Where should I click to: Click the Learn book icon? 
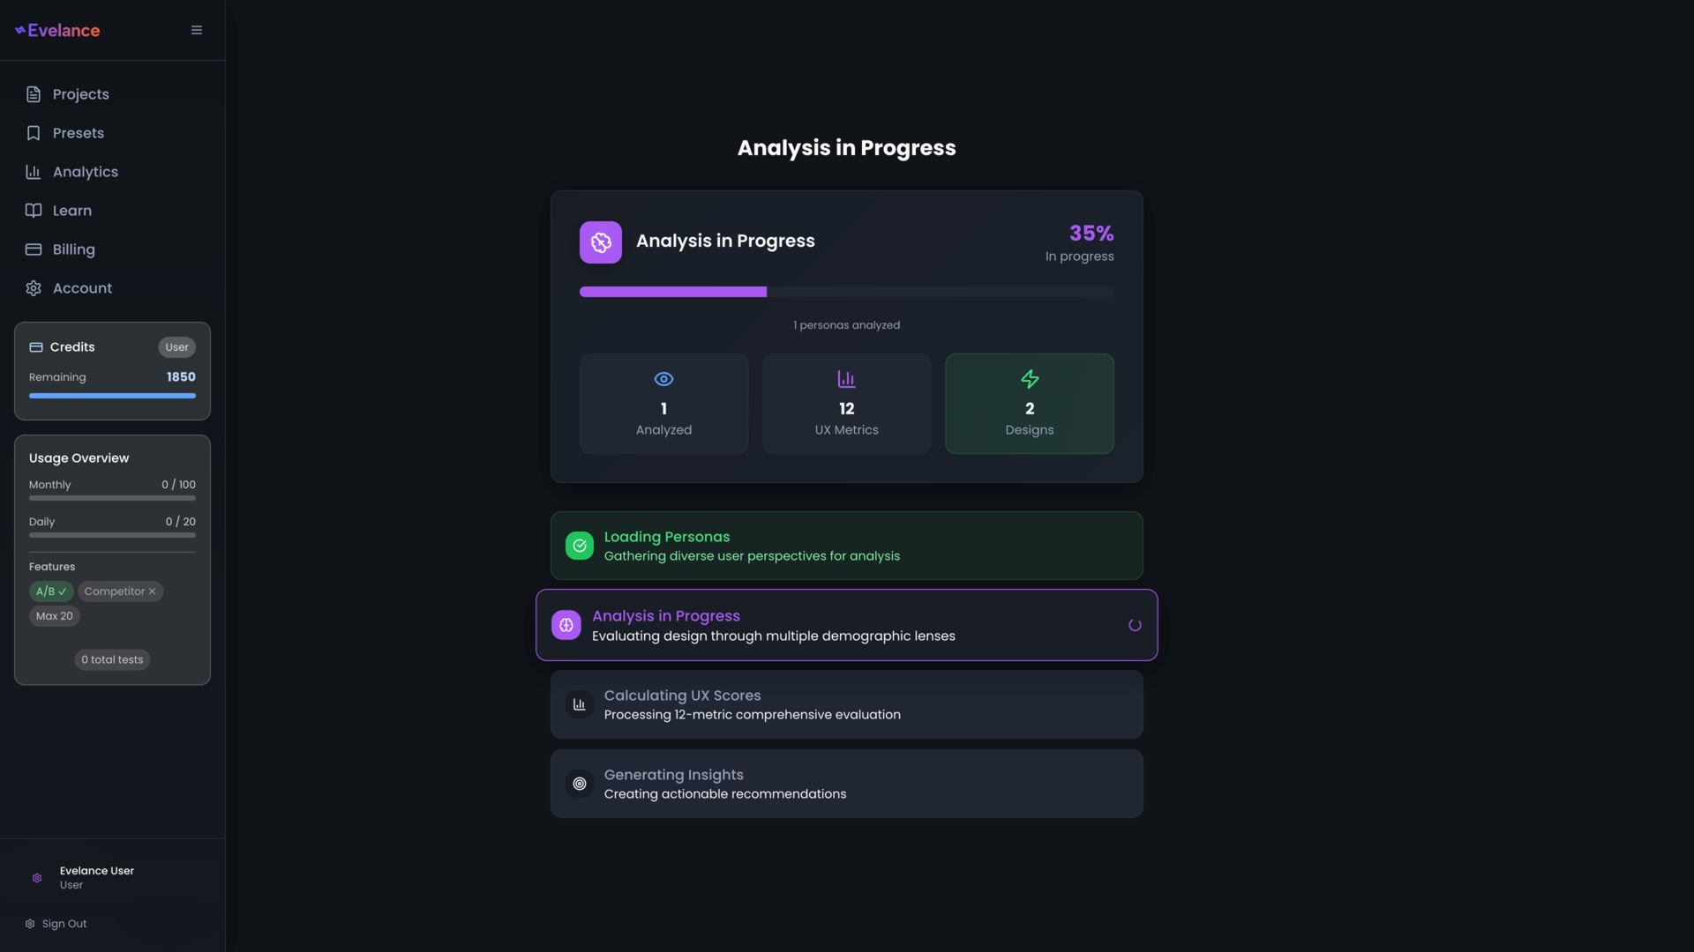coord(34,211)
